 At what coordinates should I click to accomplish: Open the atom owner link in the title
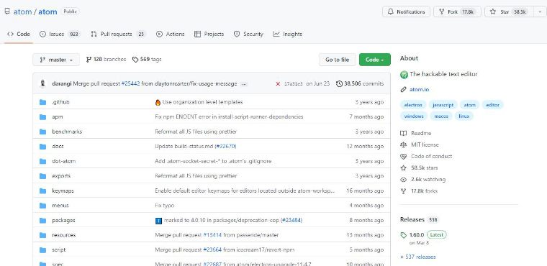click(x=22, y=12)
